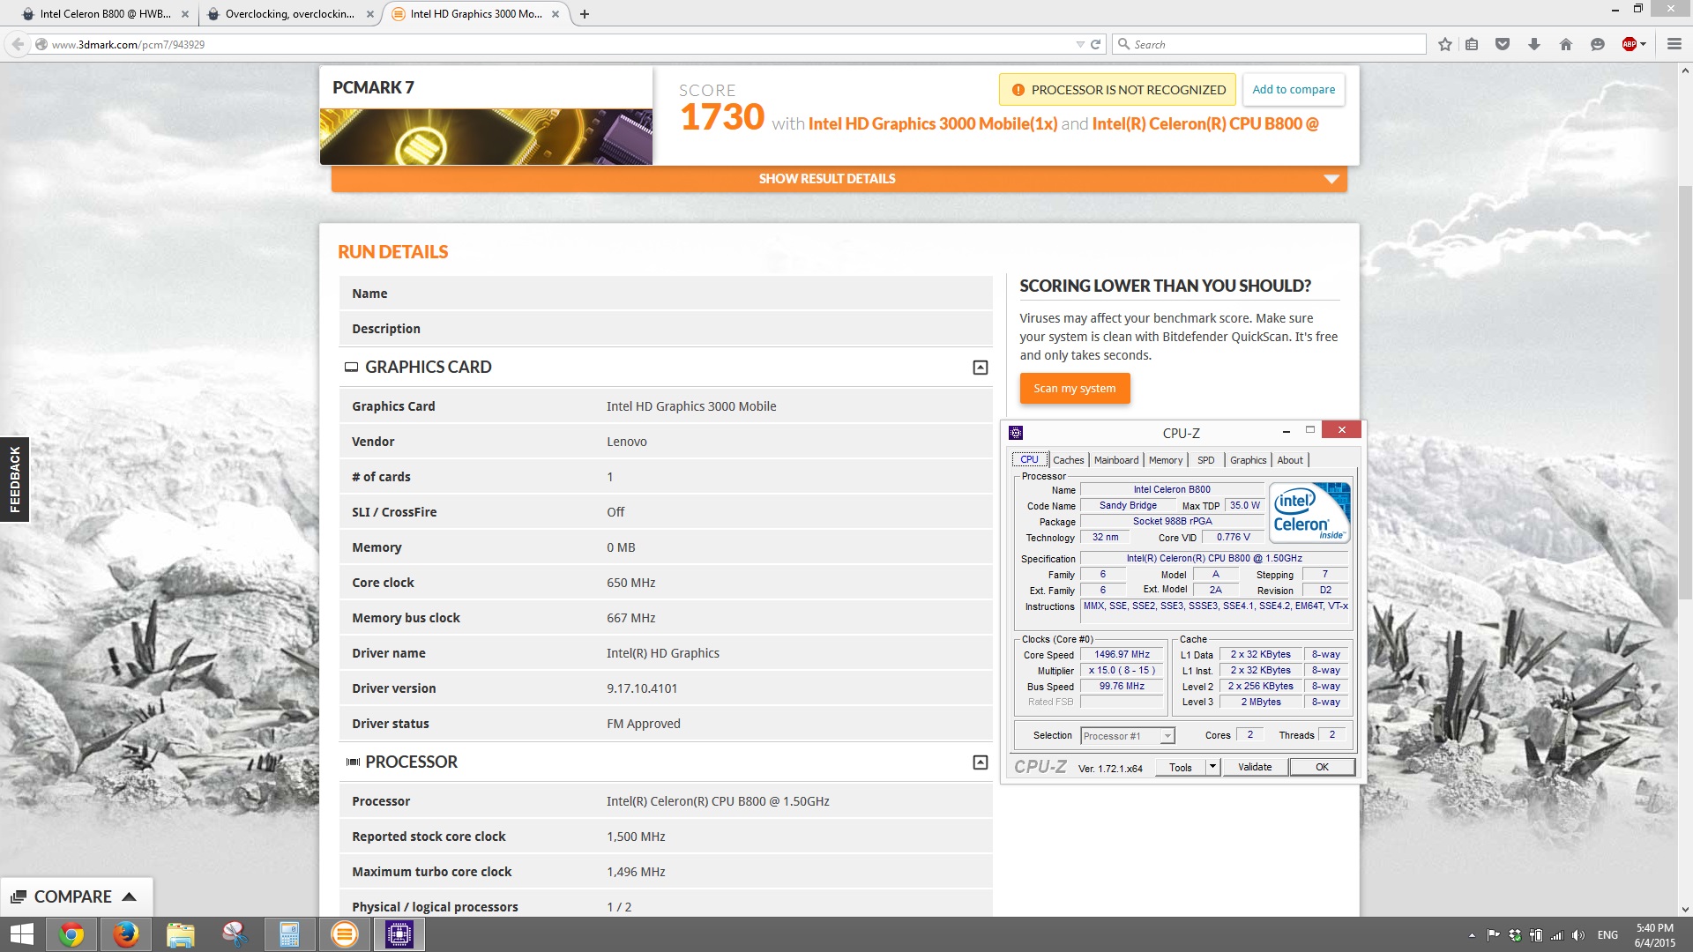This screenshot has width=1693, height=952.
Task: Click the Intel Celeron inside logo
Action: point(1309,512)
